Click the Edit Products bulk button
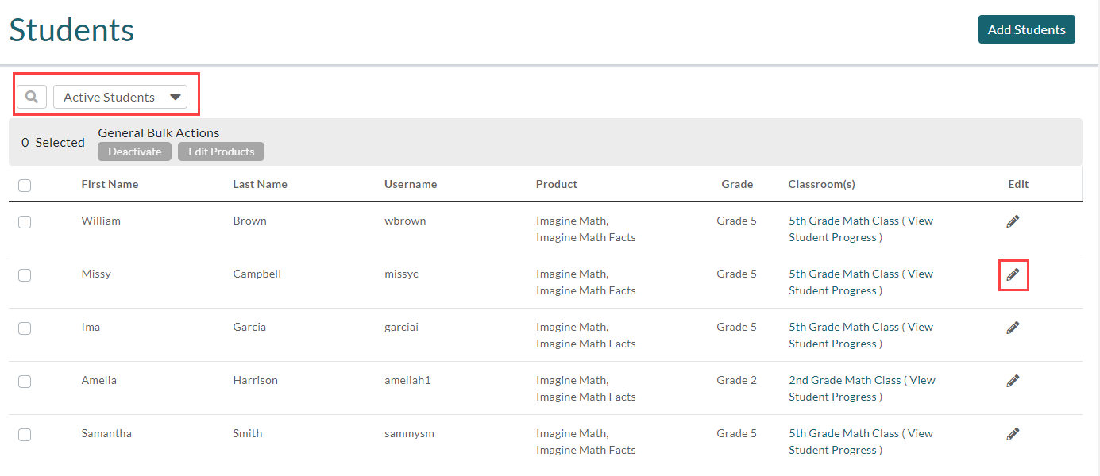The height and width of the screenshot is (476, 1100). (221, 152)
